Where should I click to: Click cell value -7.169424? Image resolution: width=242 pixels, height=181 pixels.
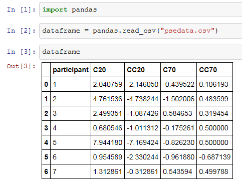[142, 142]
